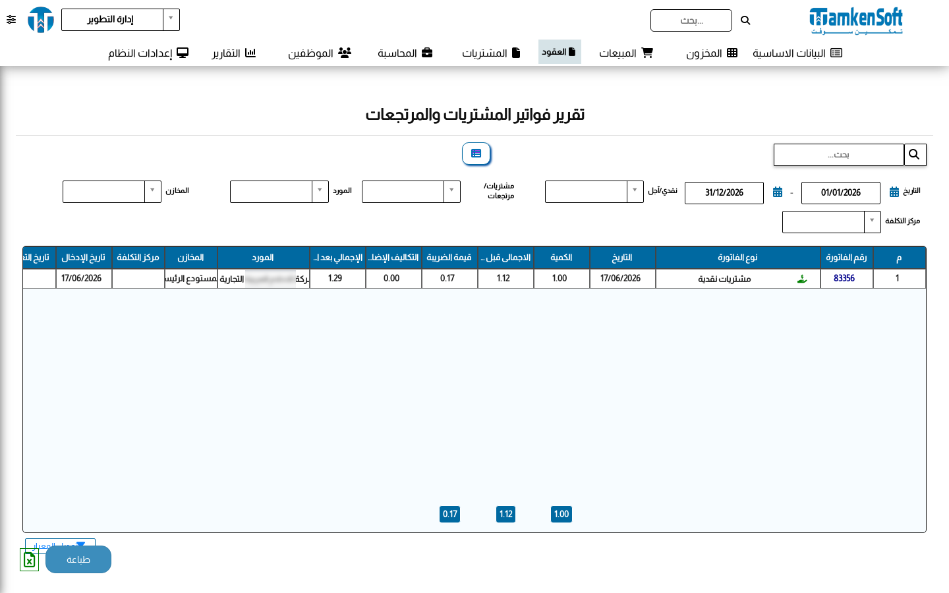The width and height of the screenshot is (949, 593).
Task: Click the 1.00 quantity total badge
Action: click(x=561, y=514)
